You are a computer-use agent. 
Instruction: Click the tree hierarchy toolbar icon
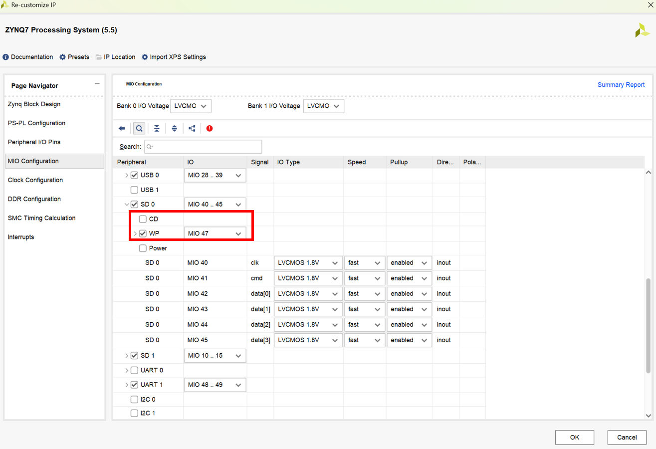pos(192,128)
